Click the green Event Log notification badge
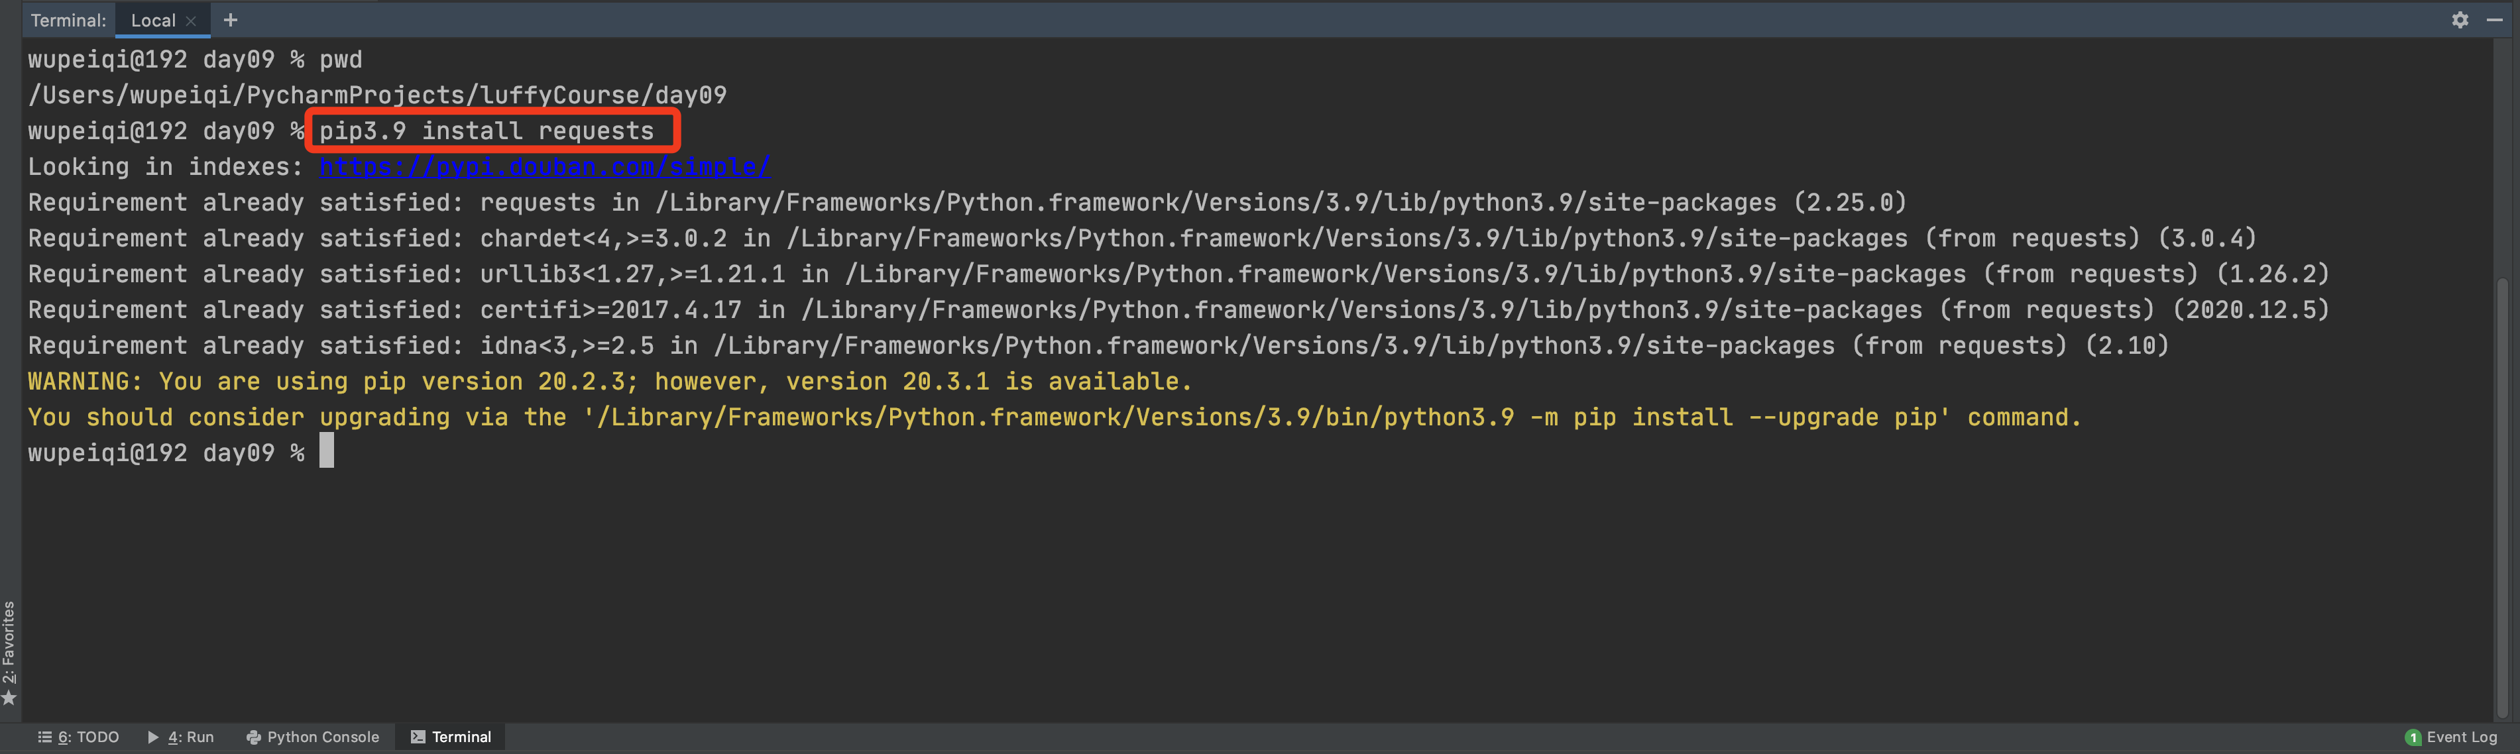The image size is (2520, 754). pos(2413,737)
